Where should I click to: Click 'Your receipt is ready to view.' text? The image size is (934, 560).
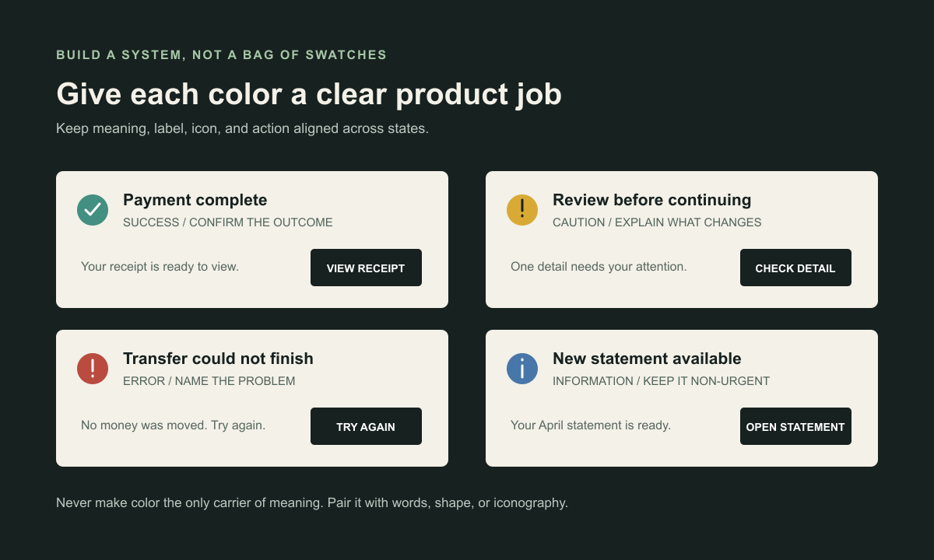click(x=160, y=267)
